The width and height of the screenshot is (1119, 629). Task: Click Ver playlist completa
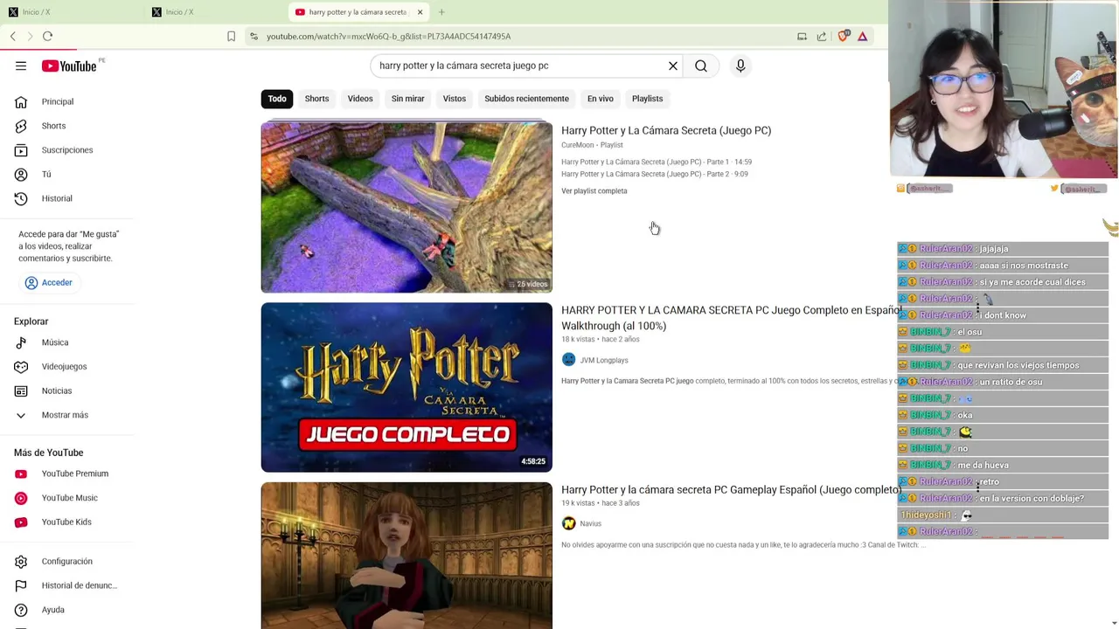(x=594, y=190)
